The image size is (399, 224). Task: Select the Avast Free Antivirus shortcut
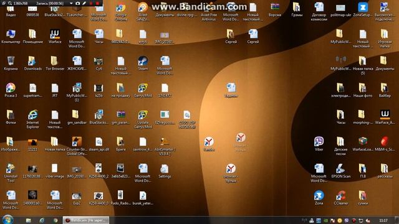(x=209, y=11)
